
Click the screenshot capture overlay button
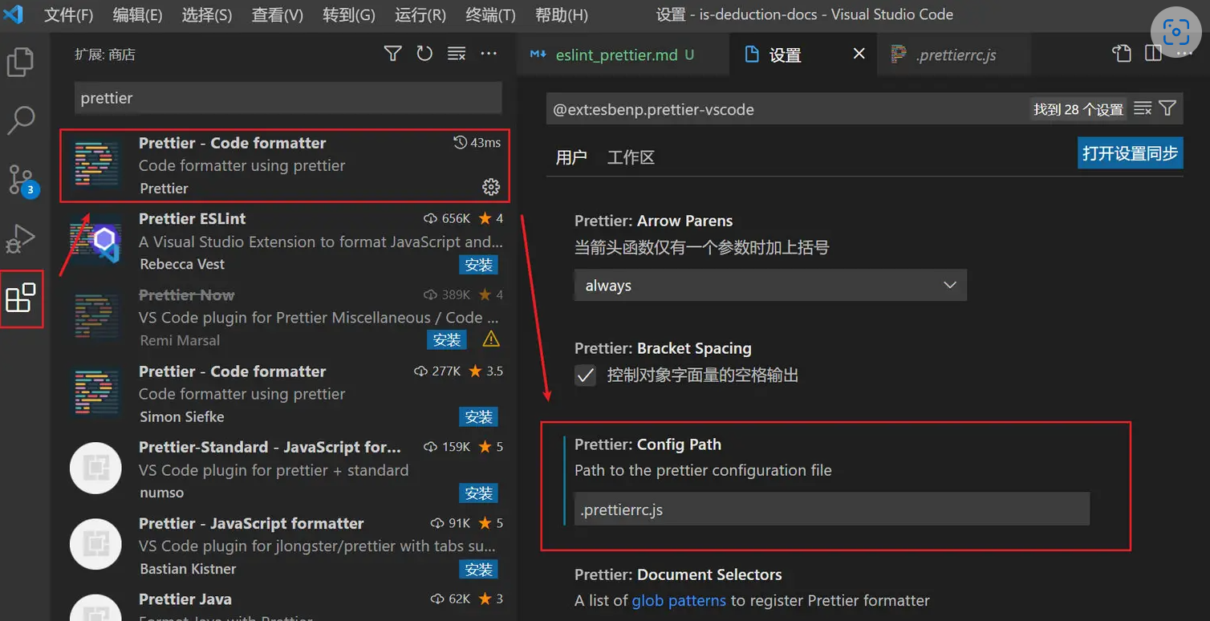[1175, 32]
